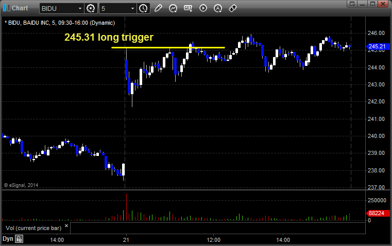The width and height of the screenshot is (392, 246).
Task: Open the GET studies menu
Action: pyautogui.click(x=188, y=8)
